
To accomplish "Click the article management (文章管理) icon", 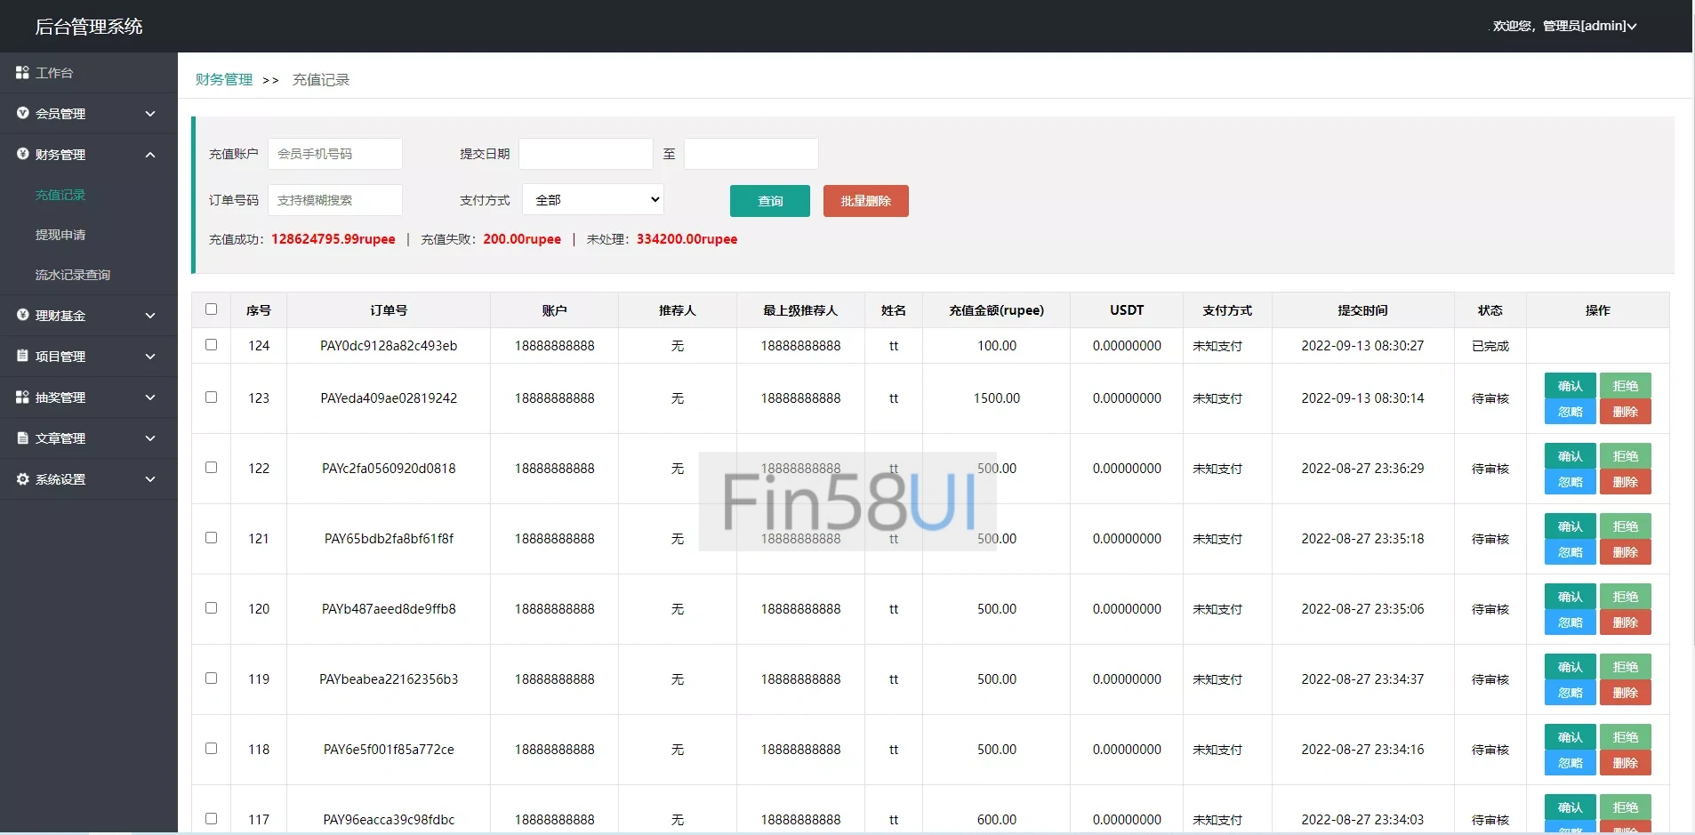I will [22, 438].
